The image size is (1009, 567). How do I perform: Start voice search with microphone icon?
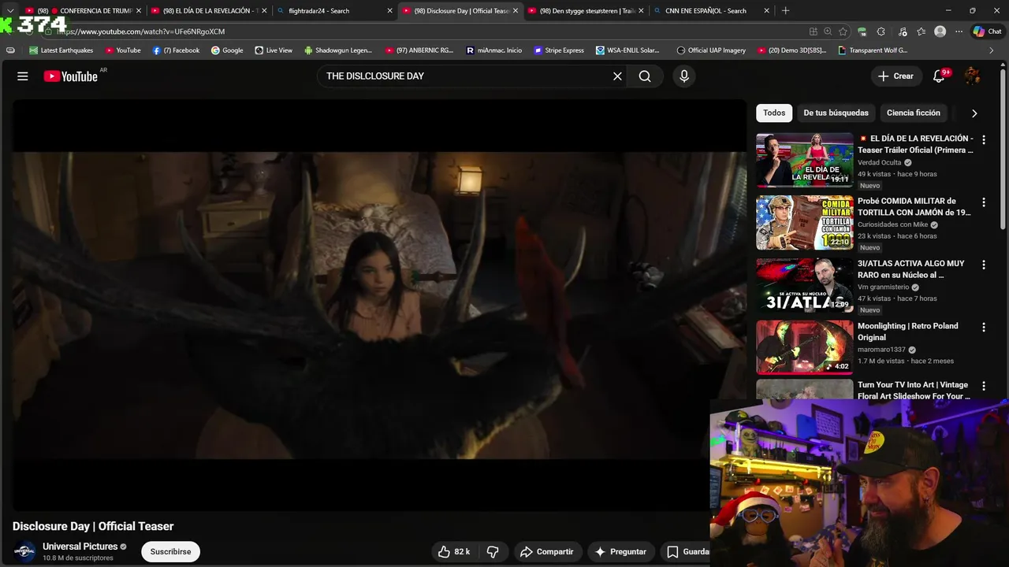coord(684,76)
